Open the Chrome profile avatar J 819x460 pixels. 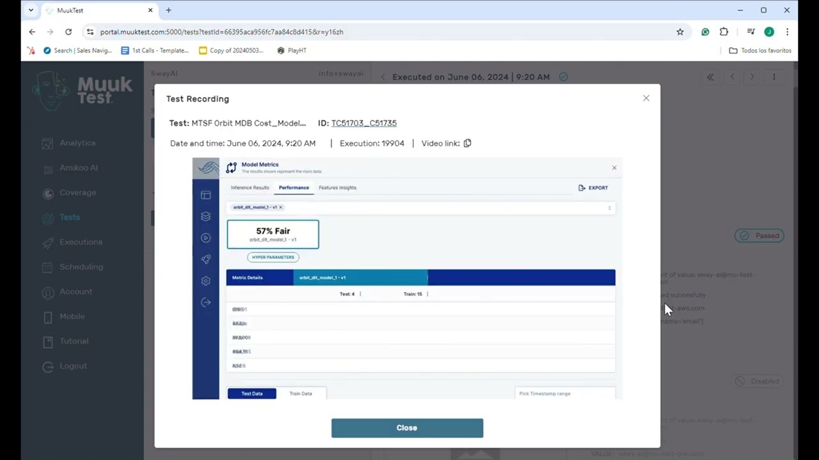pos(769,32)
